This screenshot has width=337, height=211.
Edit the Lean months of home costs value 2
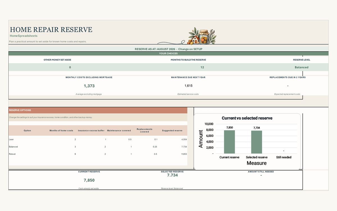tap(75, 140)
